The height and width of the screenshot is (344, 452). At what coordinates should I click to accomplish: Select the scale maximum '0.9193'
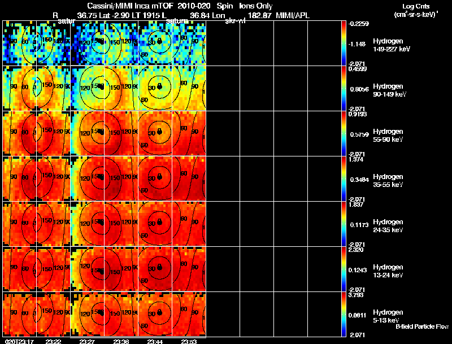[x=358, y=114]
